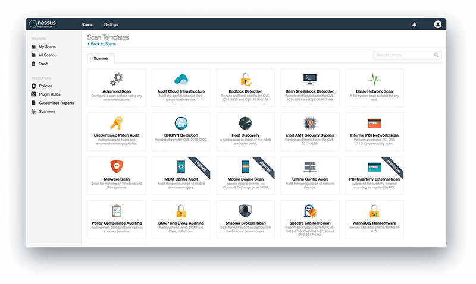
Task: Click the Basic Network Scan pulse icon
Action: 374,80
